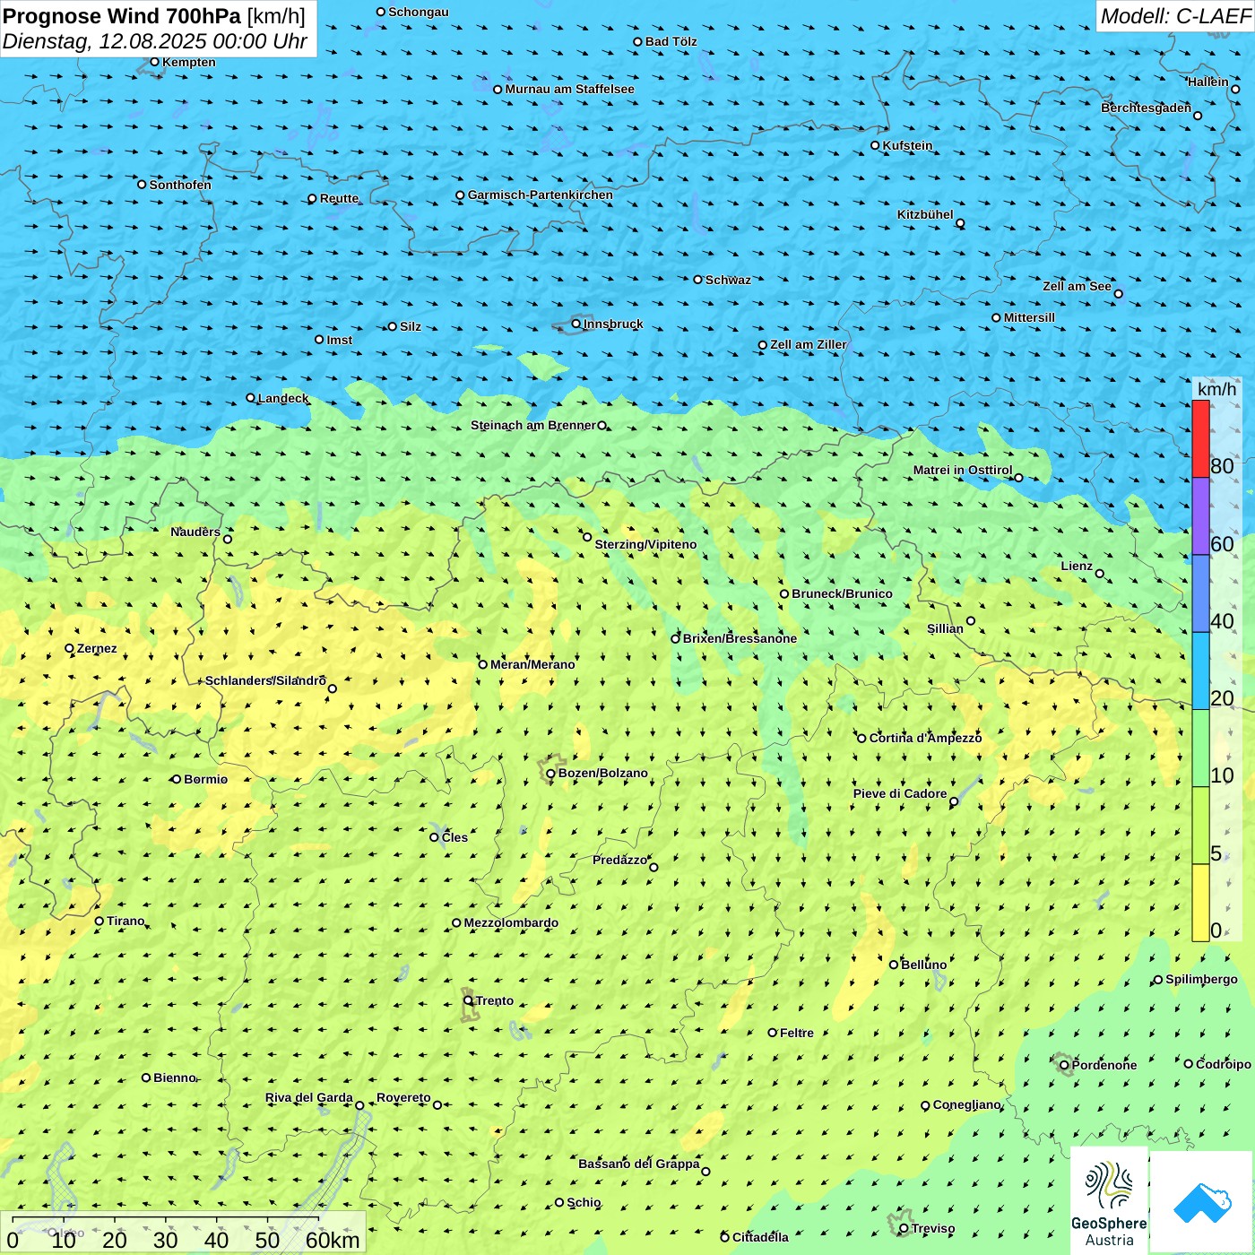Click the 'Cortina d'Ampezzo' label
This screenshot has height=1255, width=1255.
tap(926, 738)
